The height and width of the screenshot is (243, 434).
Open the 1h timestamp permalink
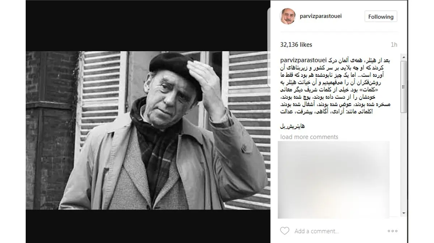394,45
